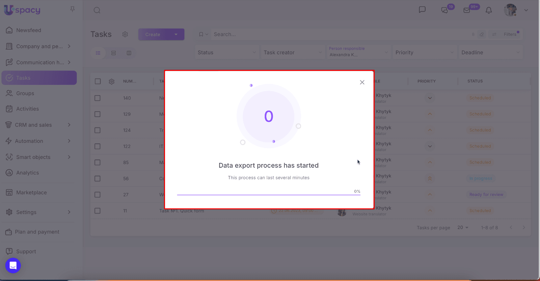540x281 pixels.
Task: Expand the Settings submenu
Action: pyautogui.click(x=69, y=212)
